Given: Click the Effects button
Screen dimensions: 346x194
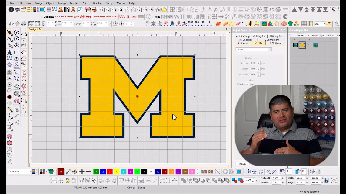Looking at the screenshot, I should (x=243, y=164).
